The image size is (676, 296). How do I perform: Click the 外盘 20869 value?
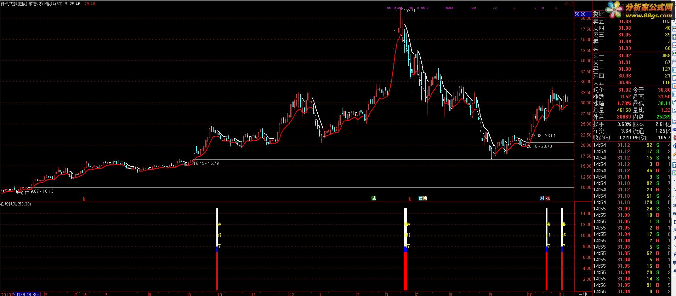click(x=624, y=117)
